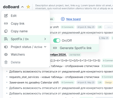
Task: Open the New board link
Action: 73,19
